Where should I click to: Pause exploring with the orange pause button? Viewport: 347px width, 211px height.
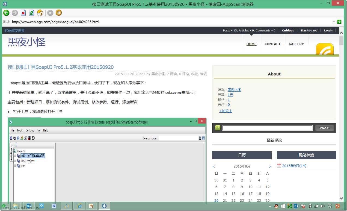[59, 13]
